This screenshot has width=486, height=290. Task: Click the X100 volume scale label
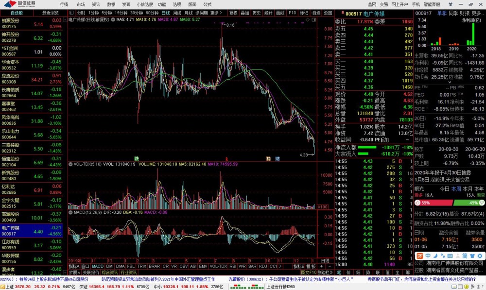(323, 206)
